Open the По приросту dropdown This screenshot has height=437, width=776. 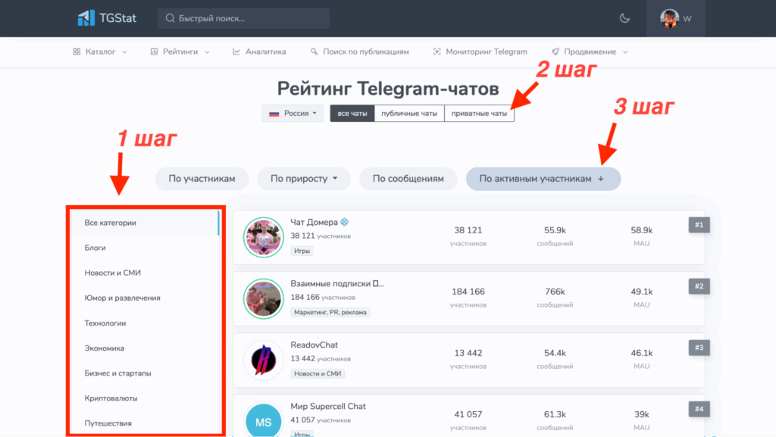click(304, 179)
